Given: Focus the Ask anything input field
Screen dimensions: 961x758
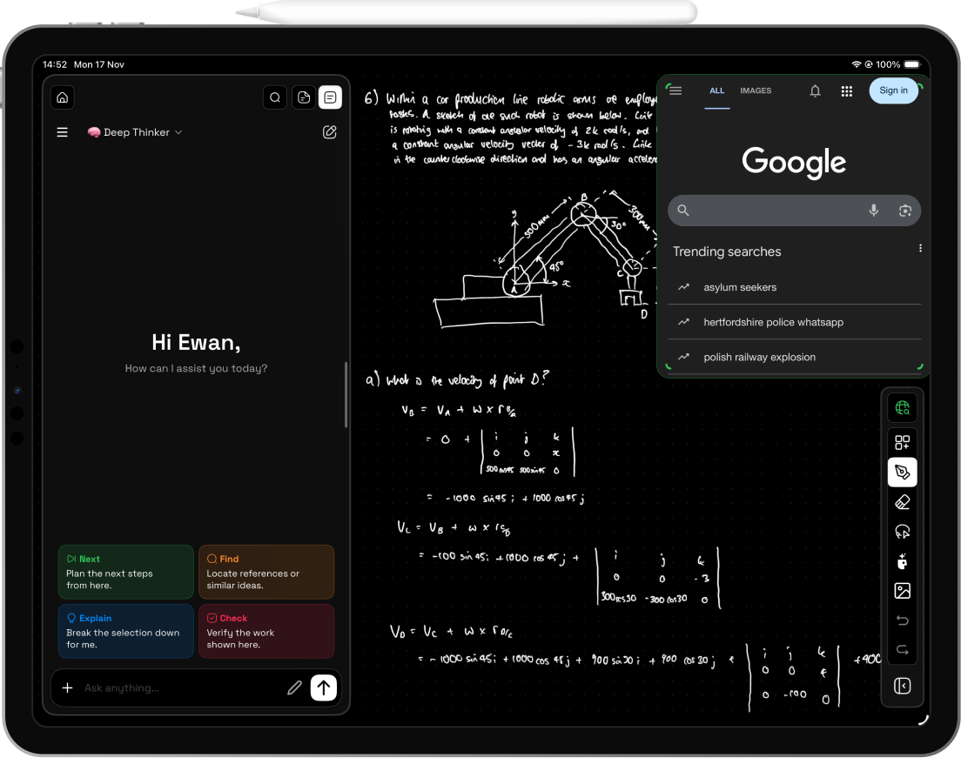Looking at the screenshot, I should coord(181,688).
